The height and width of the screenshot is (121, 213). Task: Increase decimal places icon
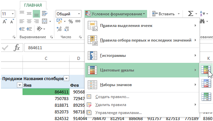[x=59, y=29]
